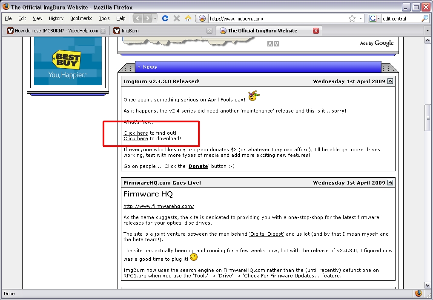Screen dimensions: 433x300
Task: Click the 'ImgBurn v2.4.3.0 Released!' heading
Action: [161, 81]
